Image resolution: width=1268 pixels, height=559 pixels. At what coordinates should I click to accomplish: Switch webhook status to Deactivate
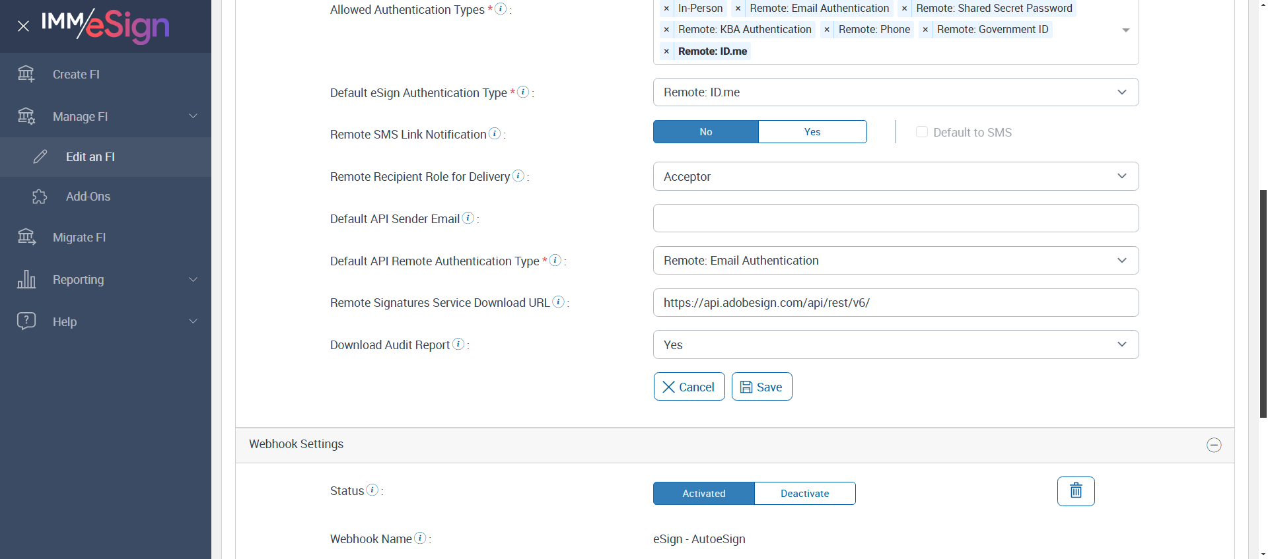804,494
